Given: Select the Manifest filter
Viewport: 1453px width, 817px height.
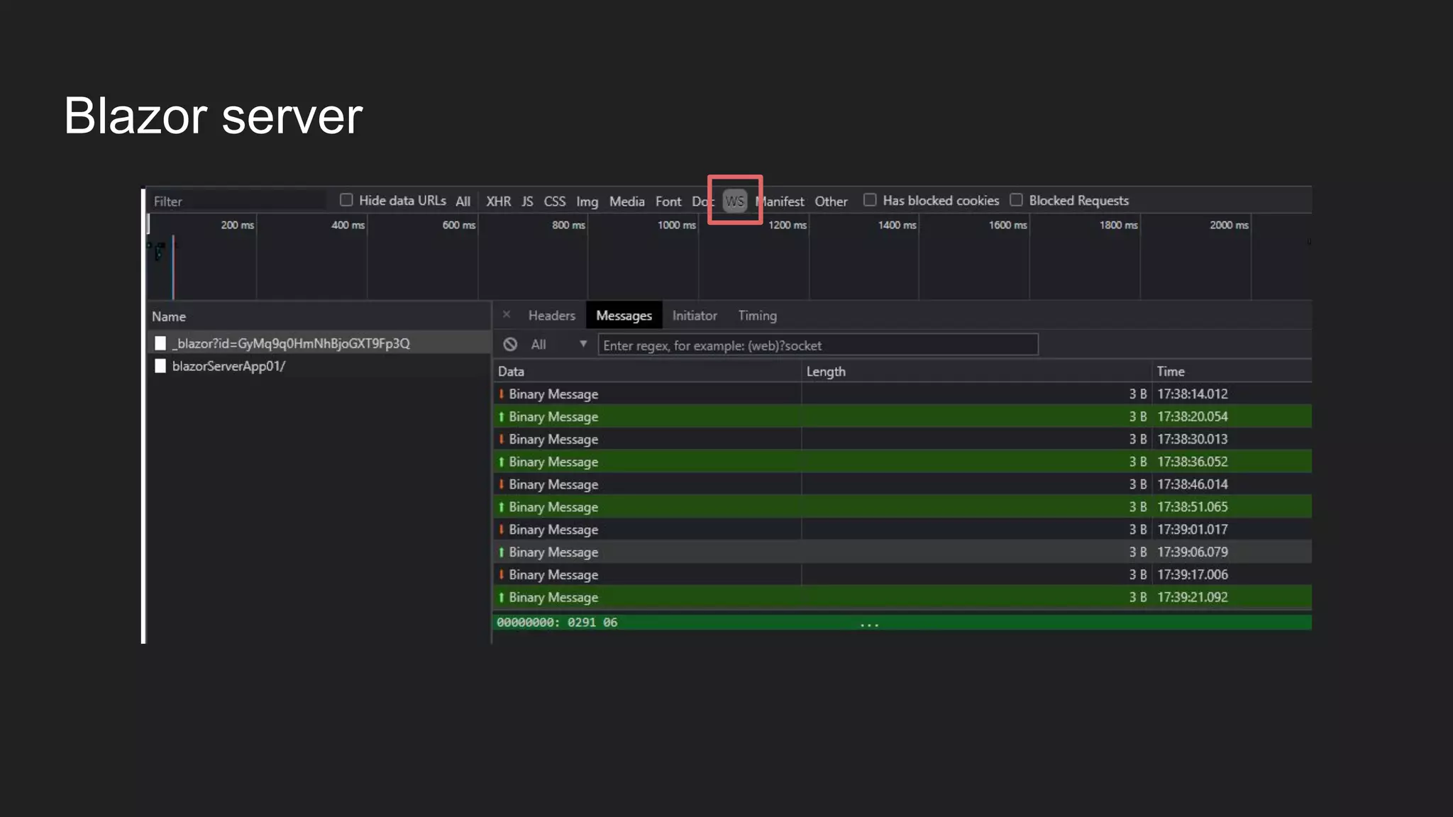Looking at the screenshot, I should coord(780,201).
